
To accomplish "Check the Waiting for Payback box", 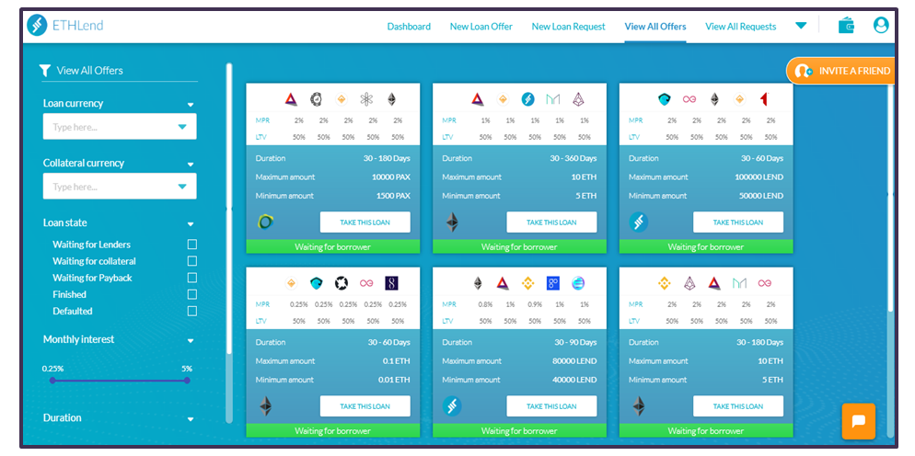I will point(192,278).
